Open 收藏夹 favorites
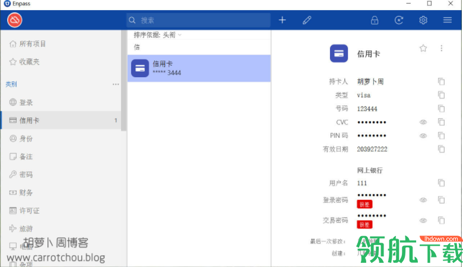463x267 pixels. [61, 62]
